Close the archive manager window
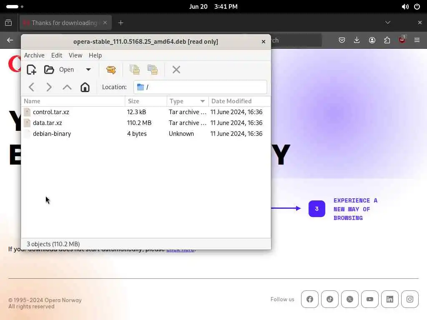 pyautogui.click(x=264, y=42)
